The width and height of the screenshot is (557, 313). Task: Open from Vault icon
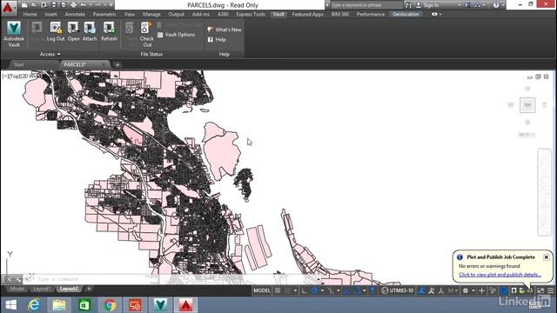point(73,32)
